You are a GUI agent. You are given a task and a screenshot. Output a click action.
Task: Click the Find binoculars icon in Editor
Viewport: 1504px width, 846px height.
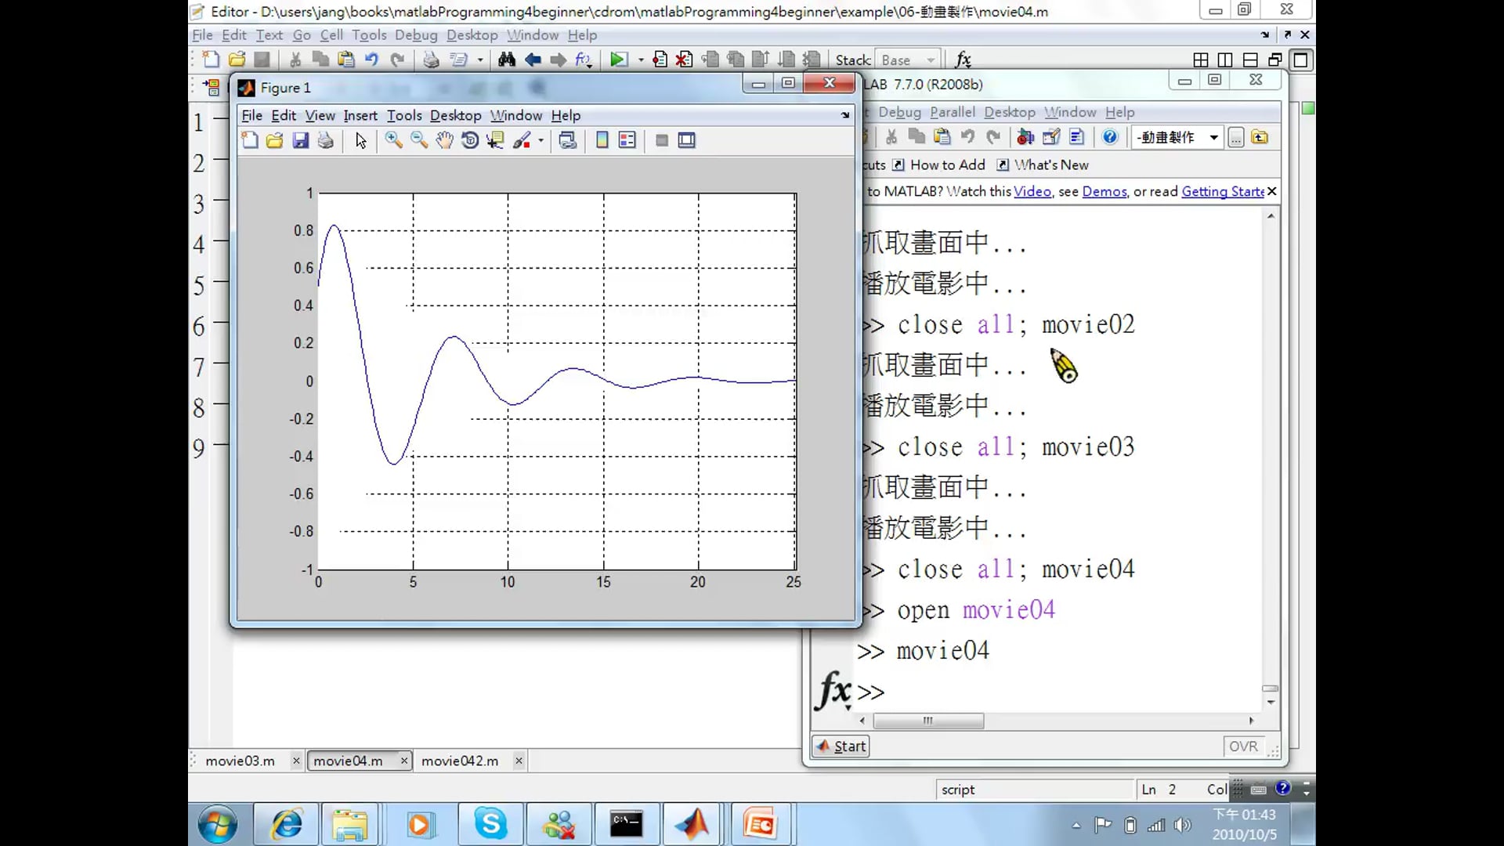[507, 60]
